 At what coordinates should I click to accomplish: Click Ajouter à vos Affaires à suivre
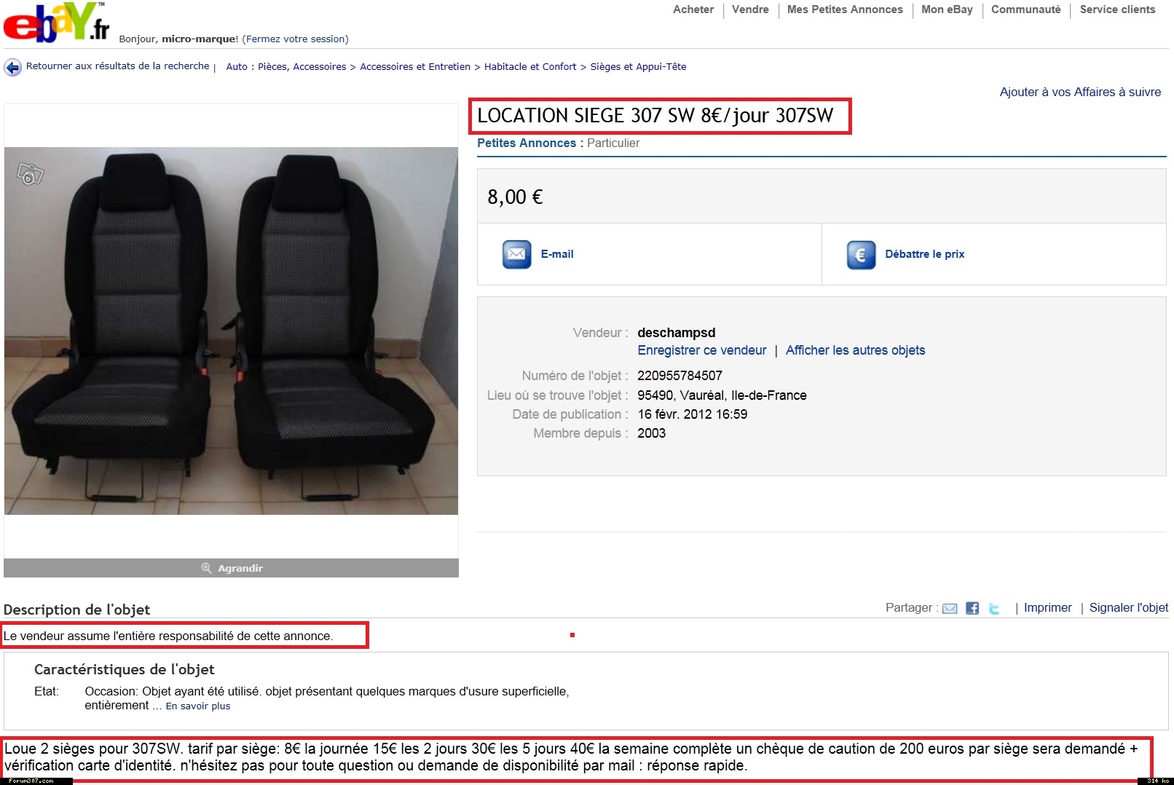(x=1080, y=92)
